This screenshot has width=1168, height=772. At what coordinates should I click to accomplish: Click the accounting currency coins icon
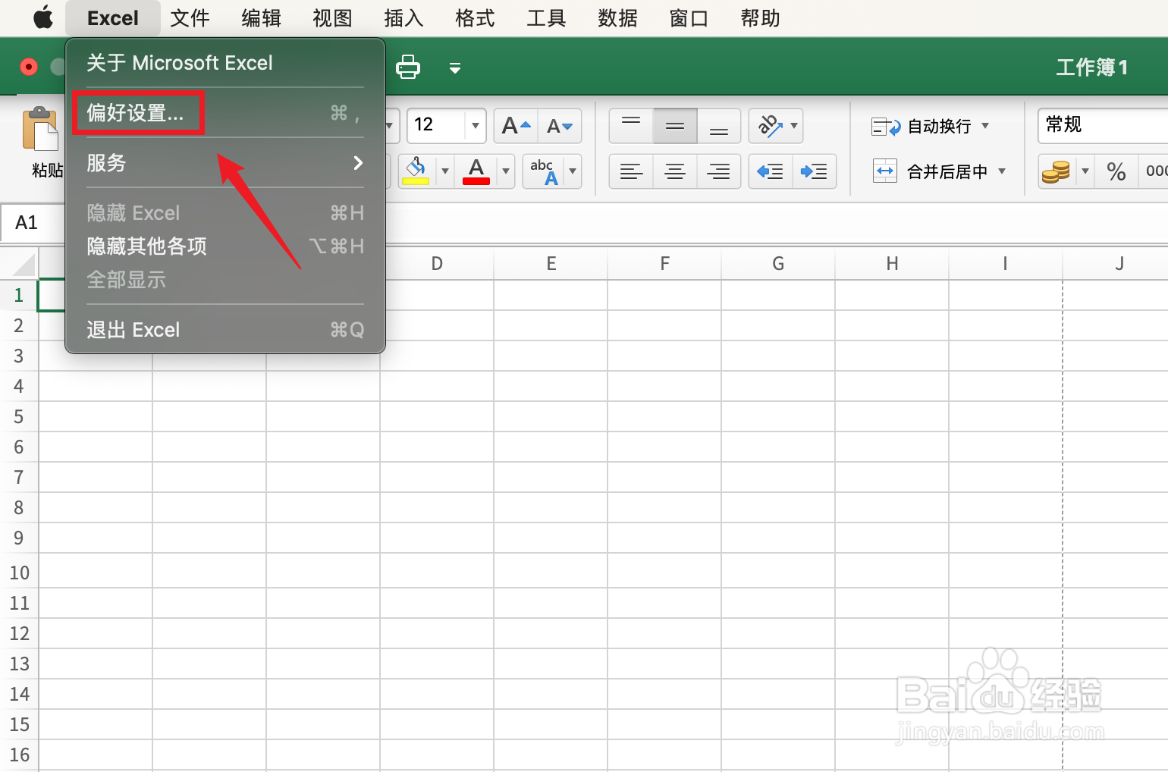pos(1056,171)
